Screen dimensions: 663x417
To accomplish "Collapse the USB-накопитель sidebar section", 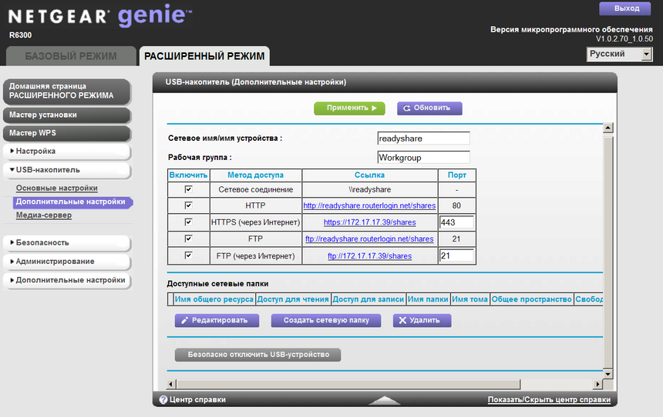I will 65,169.
